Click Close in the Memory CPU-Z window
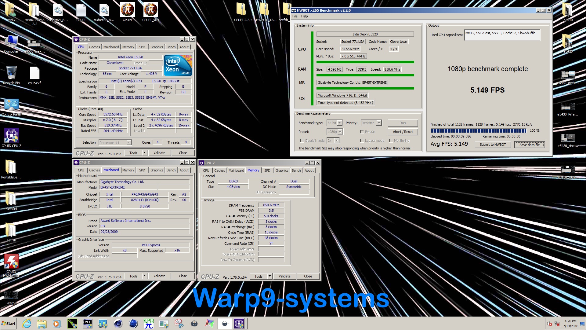Image resolution: width=586 pixels, height=330 pixels. coord(308,276)
